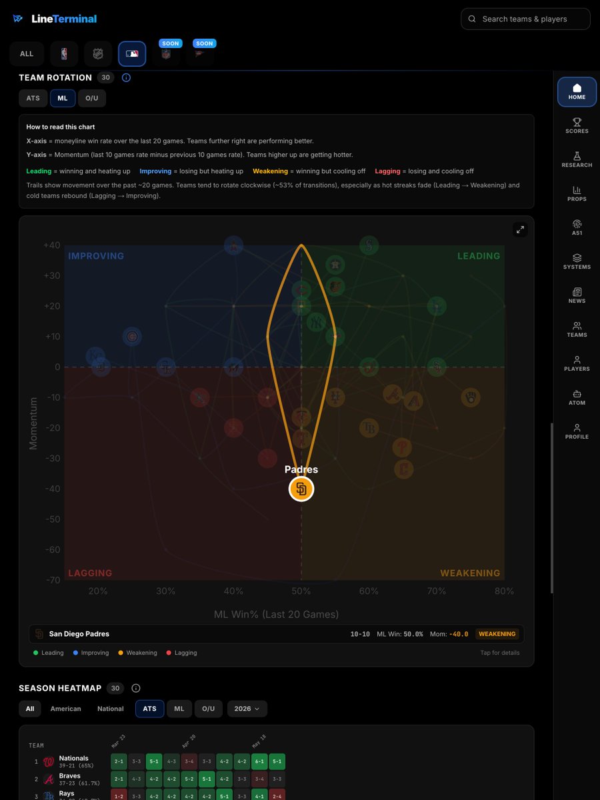Filter heatmap by All leagues
This screenshot has width=600, height=800.
[x=30, y=709]
